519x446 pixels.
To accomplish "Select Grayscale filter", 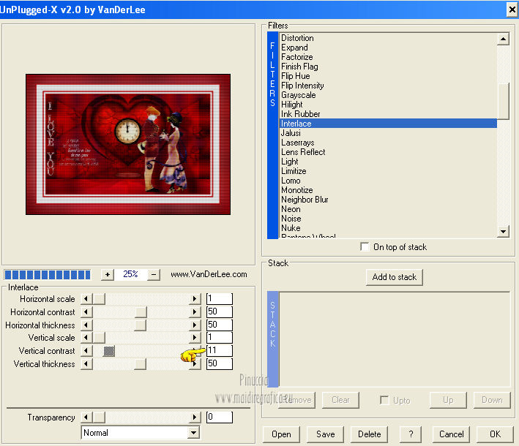I will (x=388, y=95).
